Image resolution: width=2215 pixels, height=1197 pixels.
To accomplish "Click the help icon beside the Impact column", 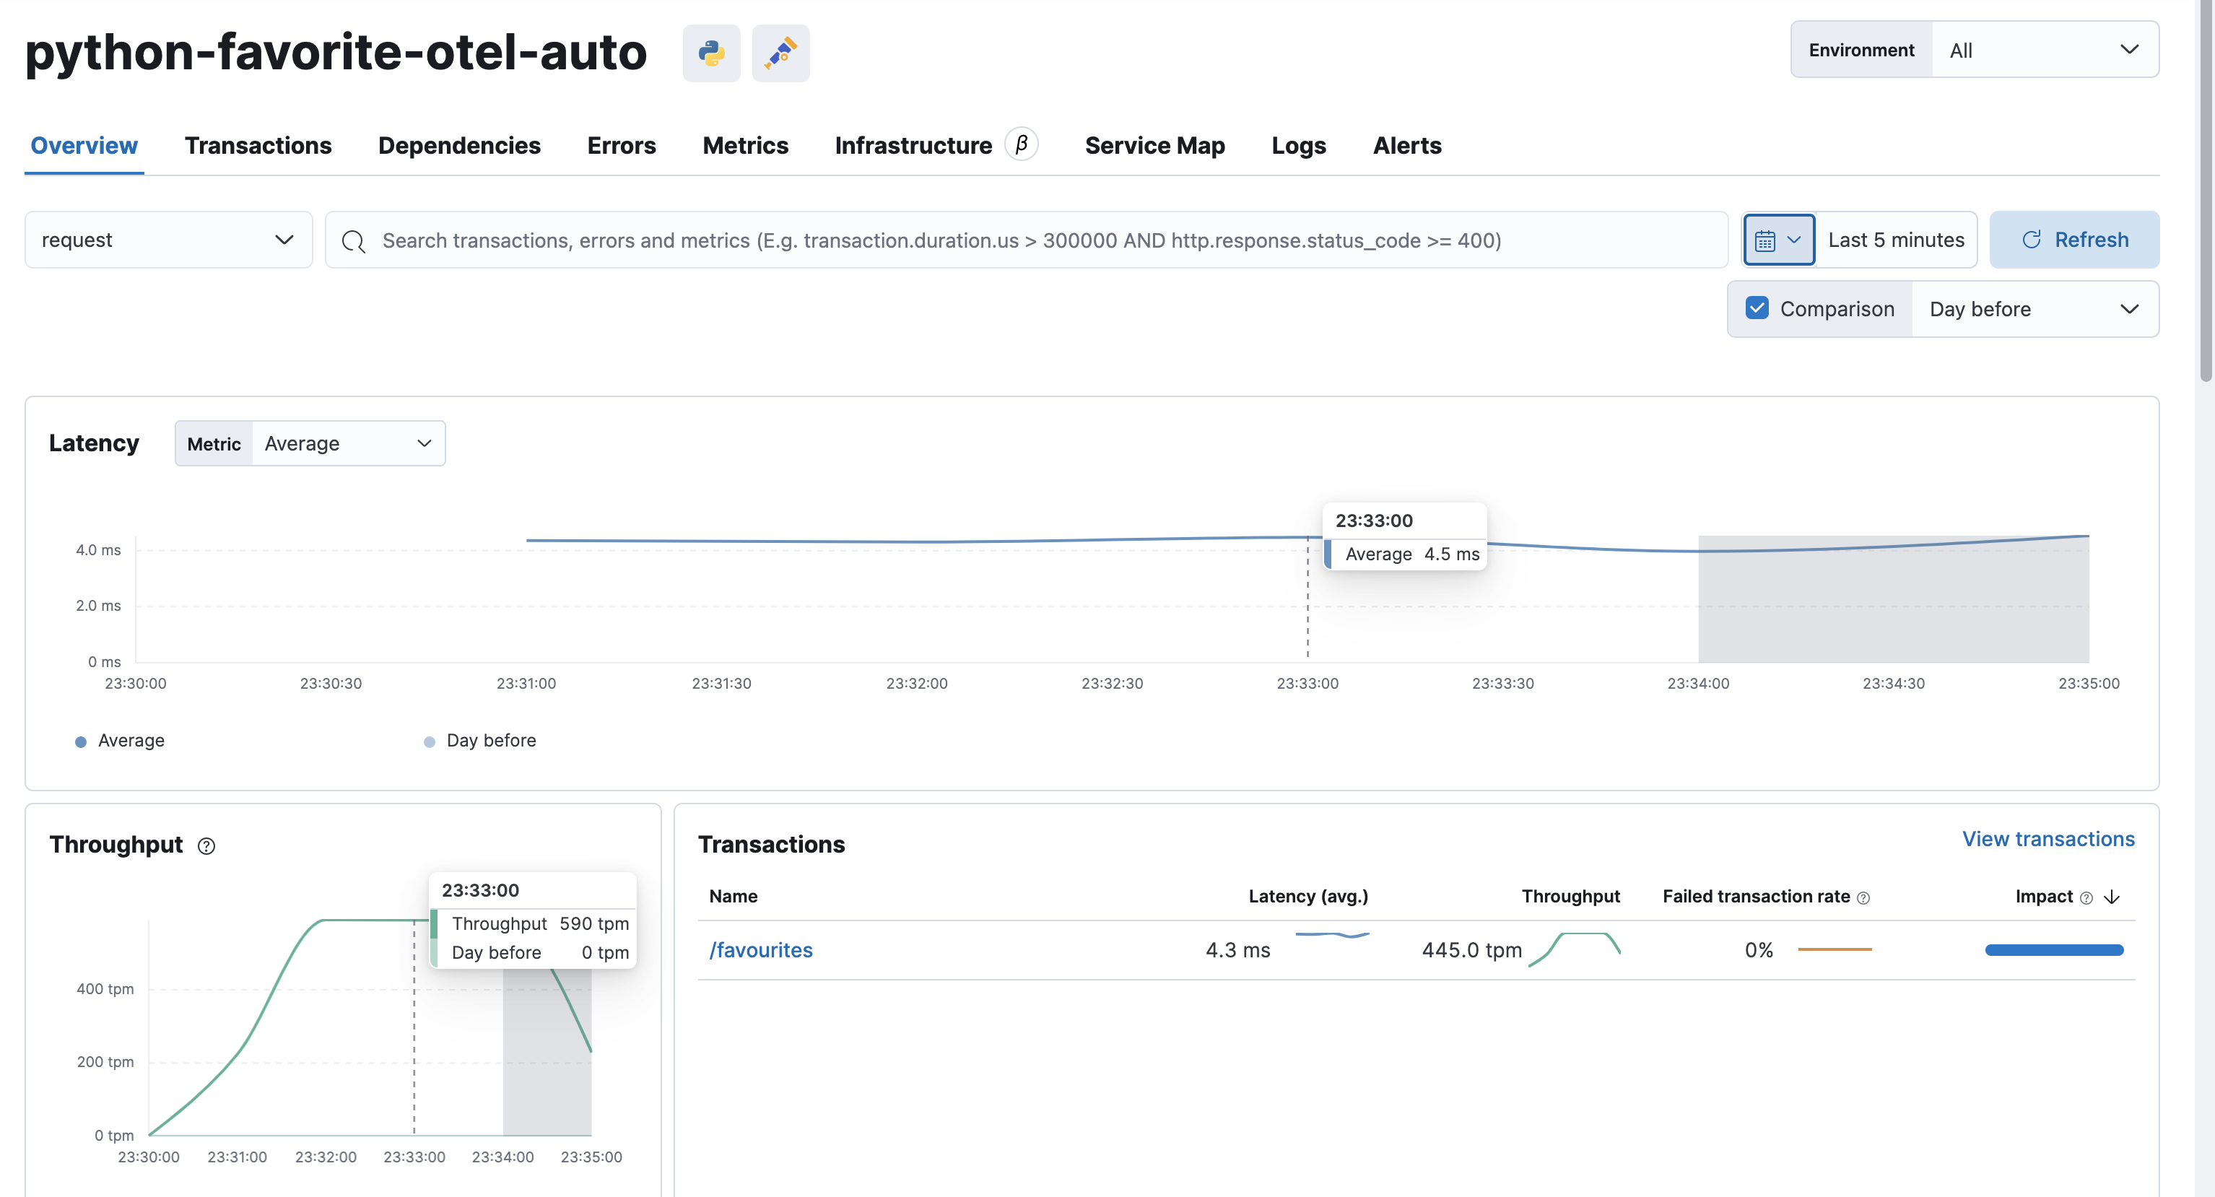I will tap(2084, 897).
